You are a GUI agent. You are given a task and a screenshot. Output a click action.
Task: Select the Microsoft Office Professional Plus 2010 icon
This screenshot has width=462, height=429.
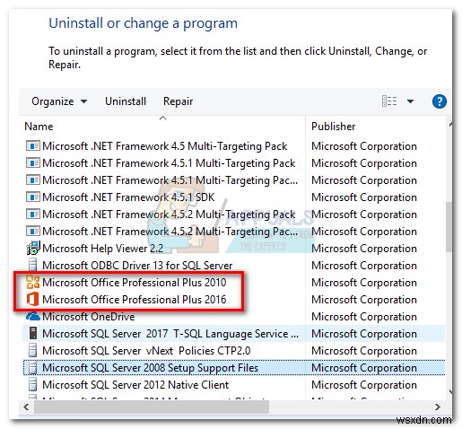(32, 282)
